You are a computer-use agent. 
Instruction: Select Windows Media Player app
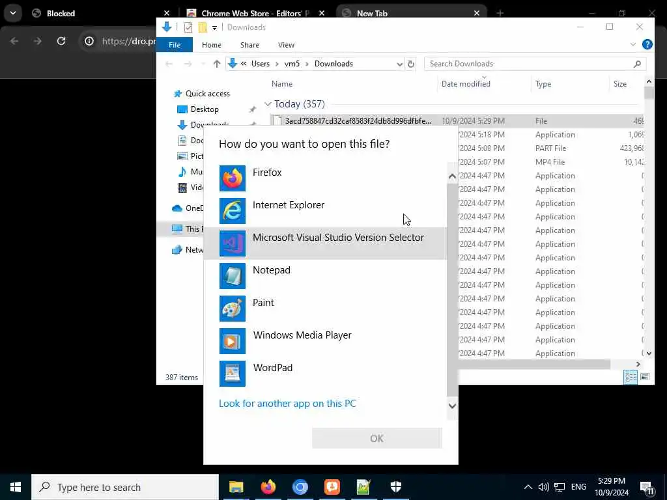(325, 341)
